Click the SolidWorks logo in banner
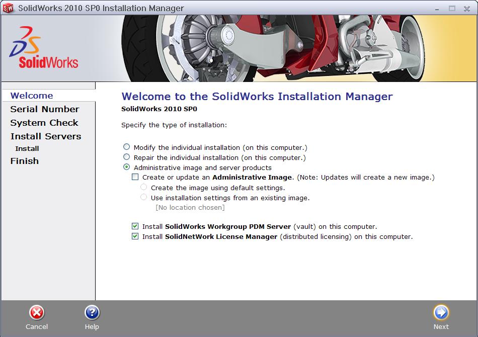The height and width of the screenshot is (337, 478). tap(44, 47)
